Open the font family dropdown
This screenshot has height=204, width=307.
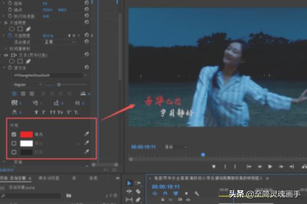pos(50,75)
